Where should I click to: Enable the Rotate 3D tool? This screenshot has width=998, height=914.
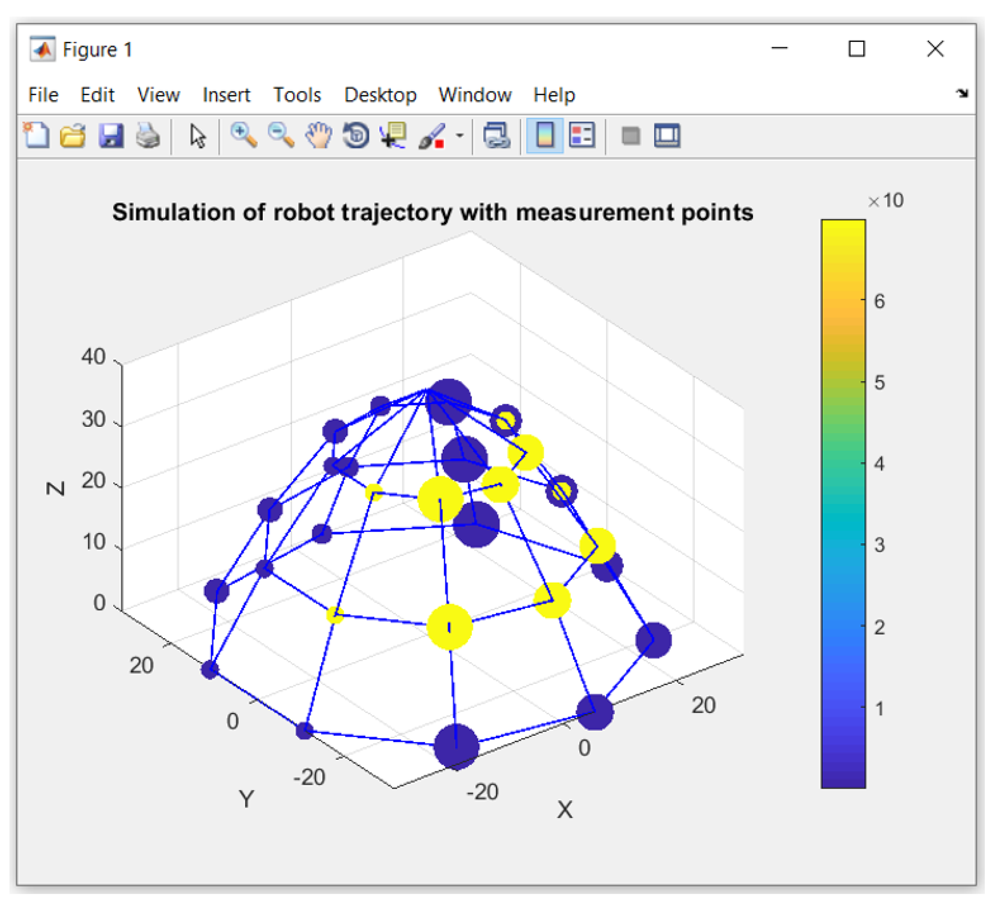pos(356,135)
